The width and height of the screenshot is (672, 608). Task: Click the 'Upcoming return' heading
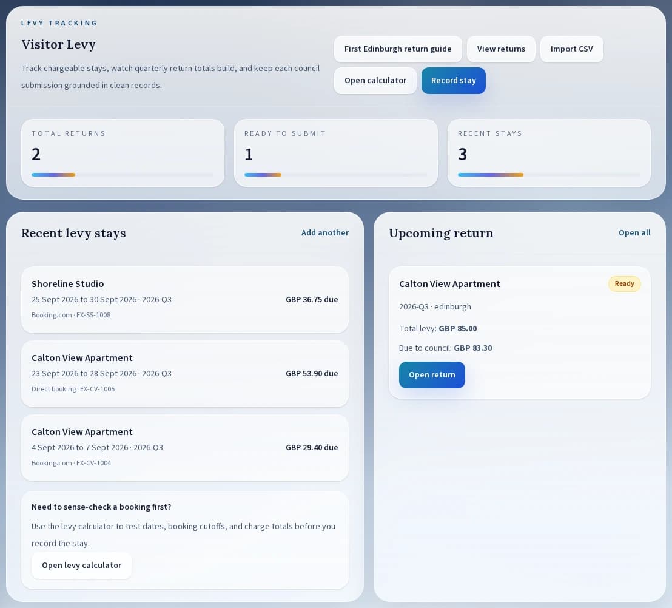click(x=441, y=233)
